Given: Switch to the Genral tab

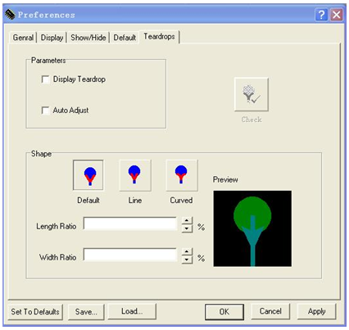Looking at the screenshot, I should [24, 38].
